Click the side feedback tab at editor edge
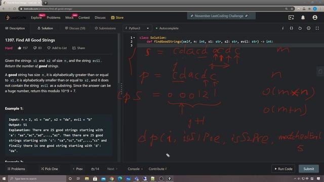The width and height of the screenshot is (324, 182). tap(320, 72)
